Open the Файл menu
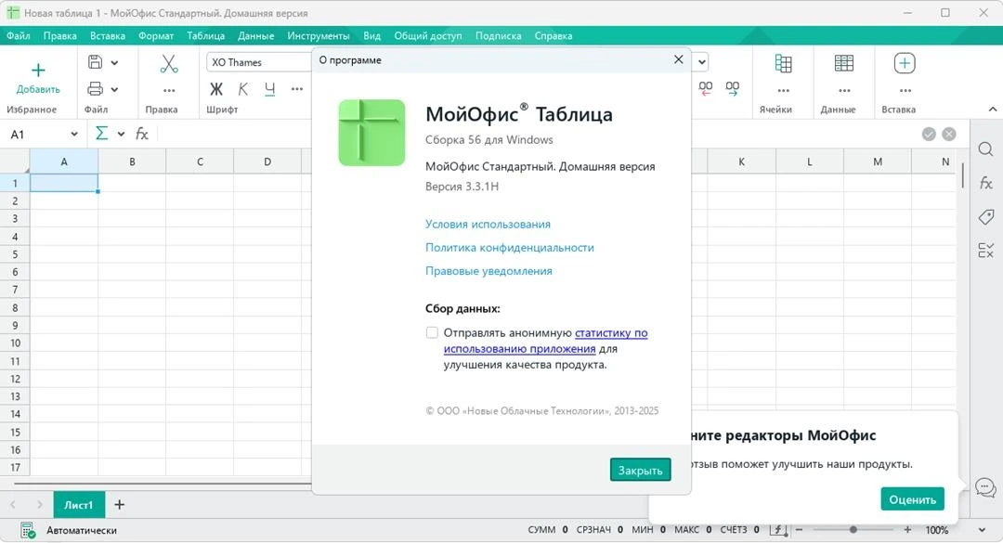Viewport: 1003px width, 543px height. click(x=19, y=36)
